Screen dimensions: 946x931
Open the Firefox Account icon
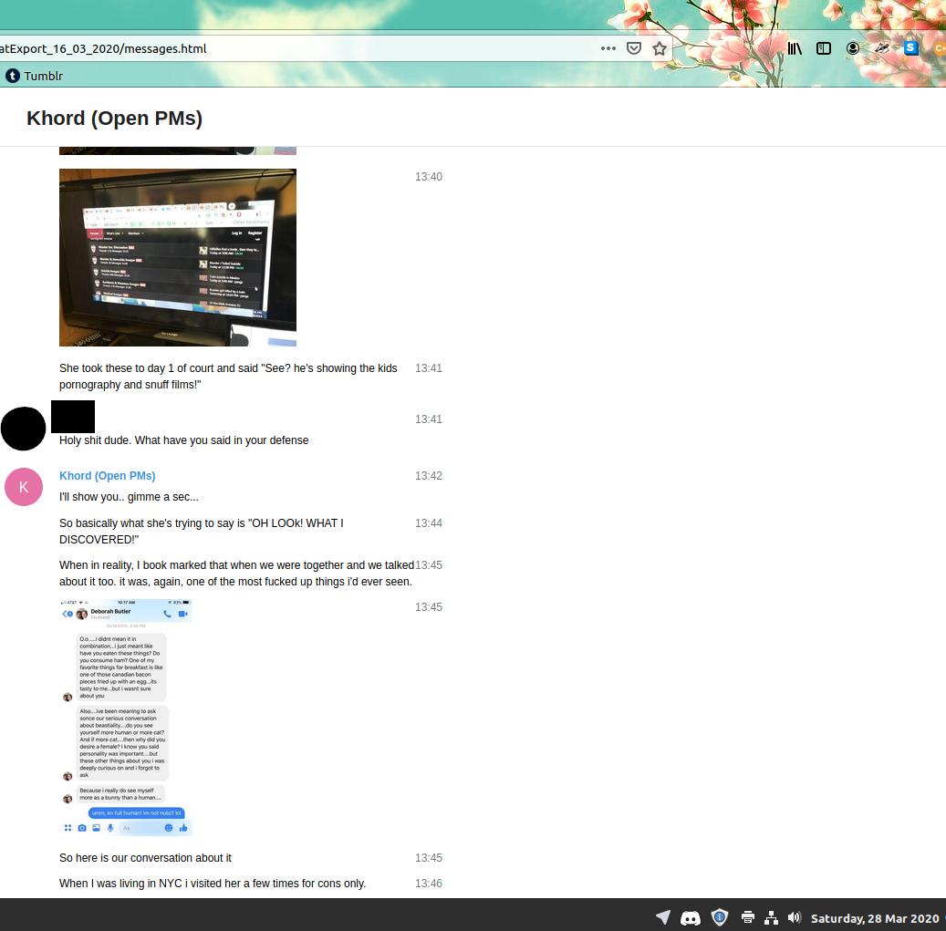[852, 48]
